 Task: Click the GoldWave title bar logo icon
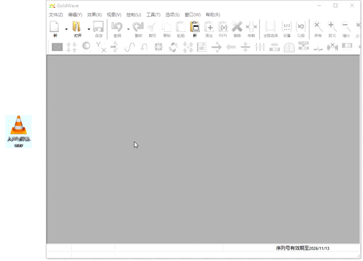[x=52, y=6]
